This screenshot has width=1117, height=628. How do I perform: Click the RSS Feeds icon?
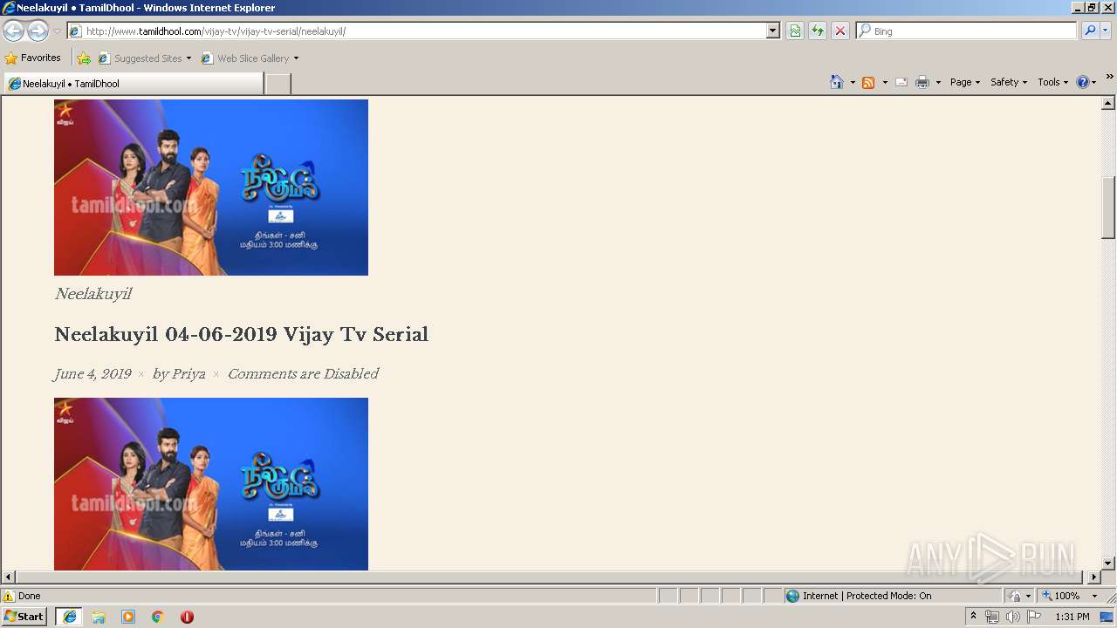(868, 82)
